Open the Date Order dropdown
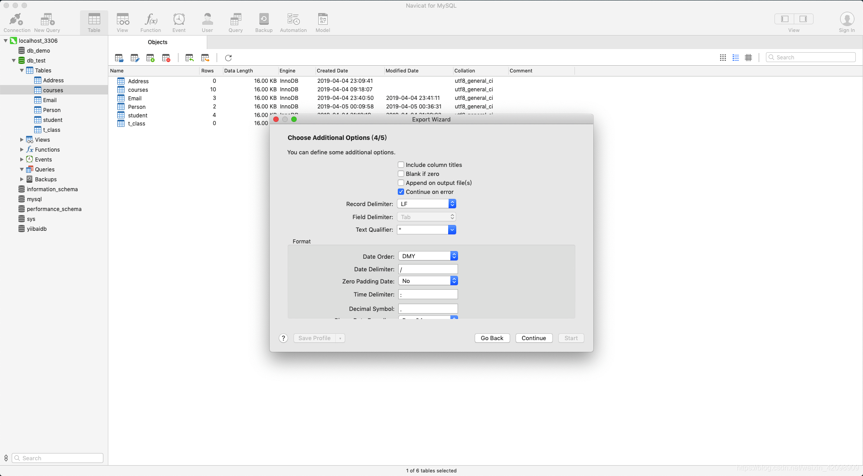The image size is (863, 476). pyautogui.click(x=428, y=256)
